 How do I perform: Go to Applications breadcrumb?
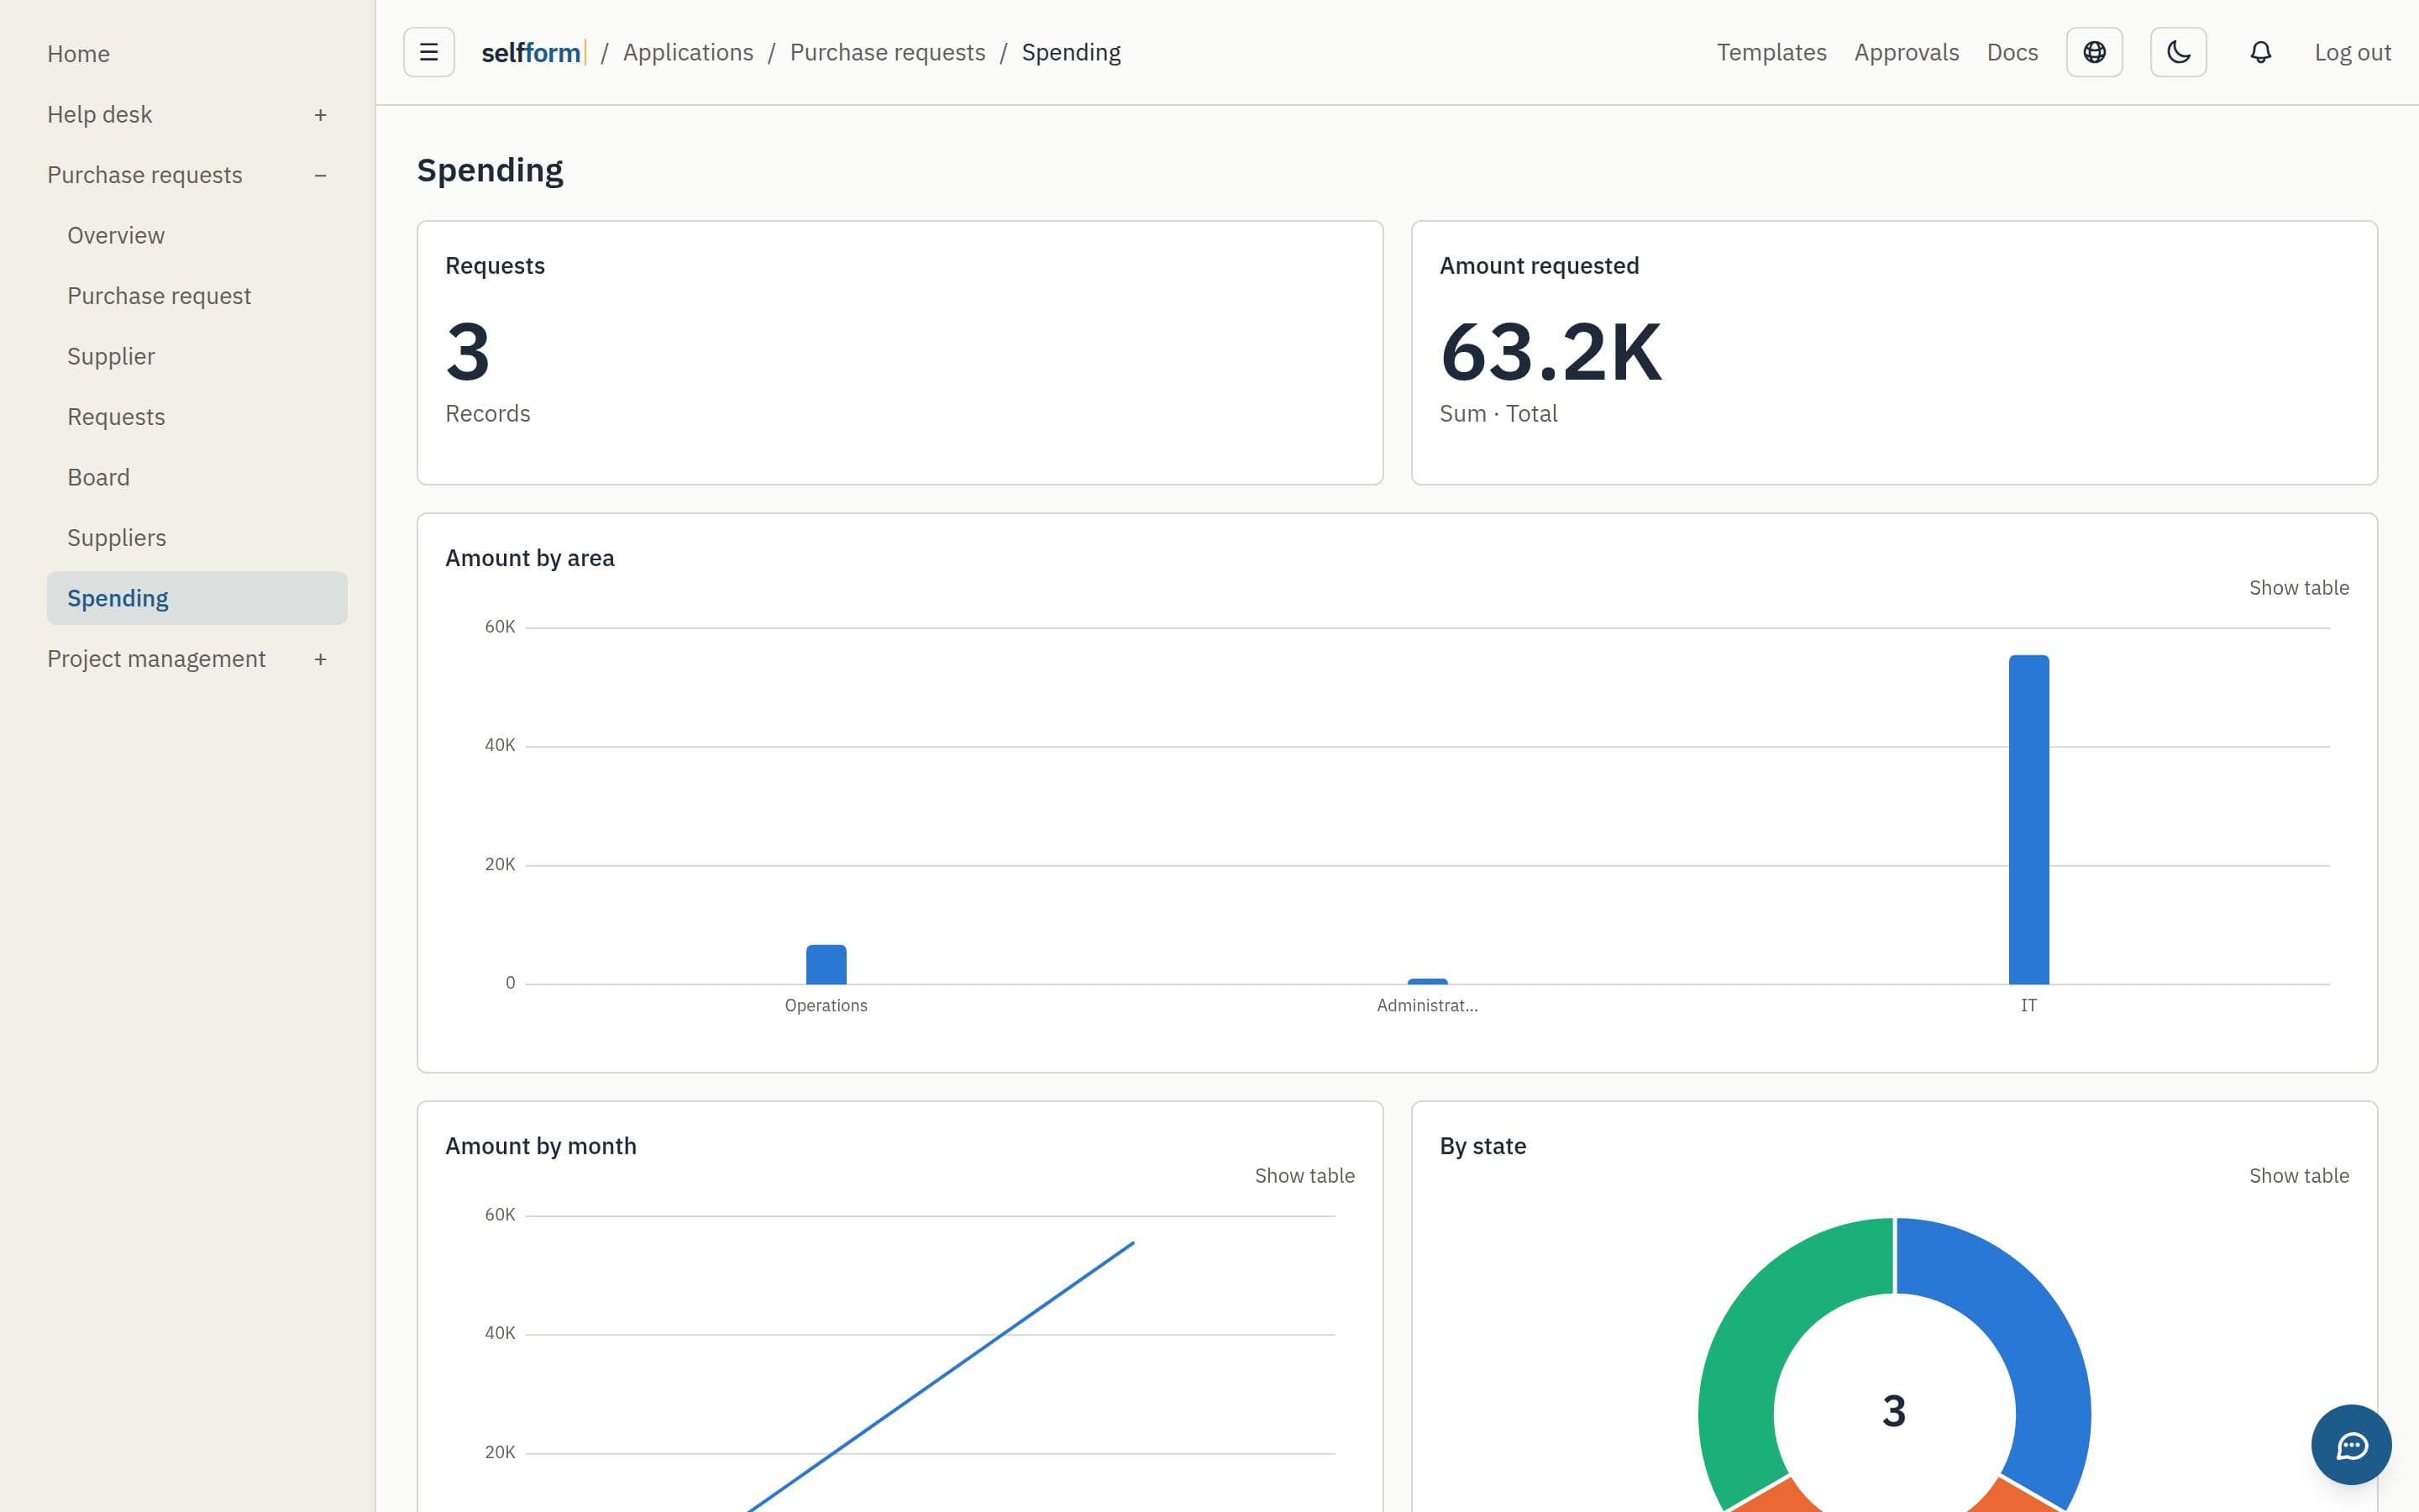(688, 52)
